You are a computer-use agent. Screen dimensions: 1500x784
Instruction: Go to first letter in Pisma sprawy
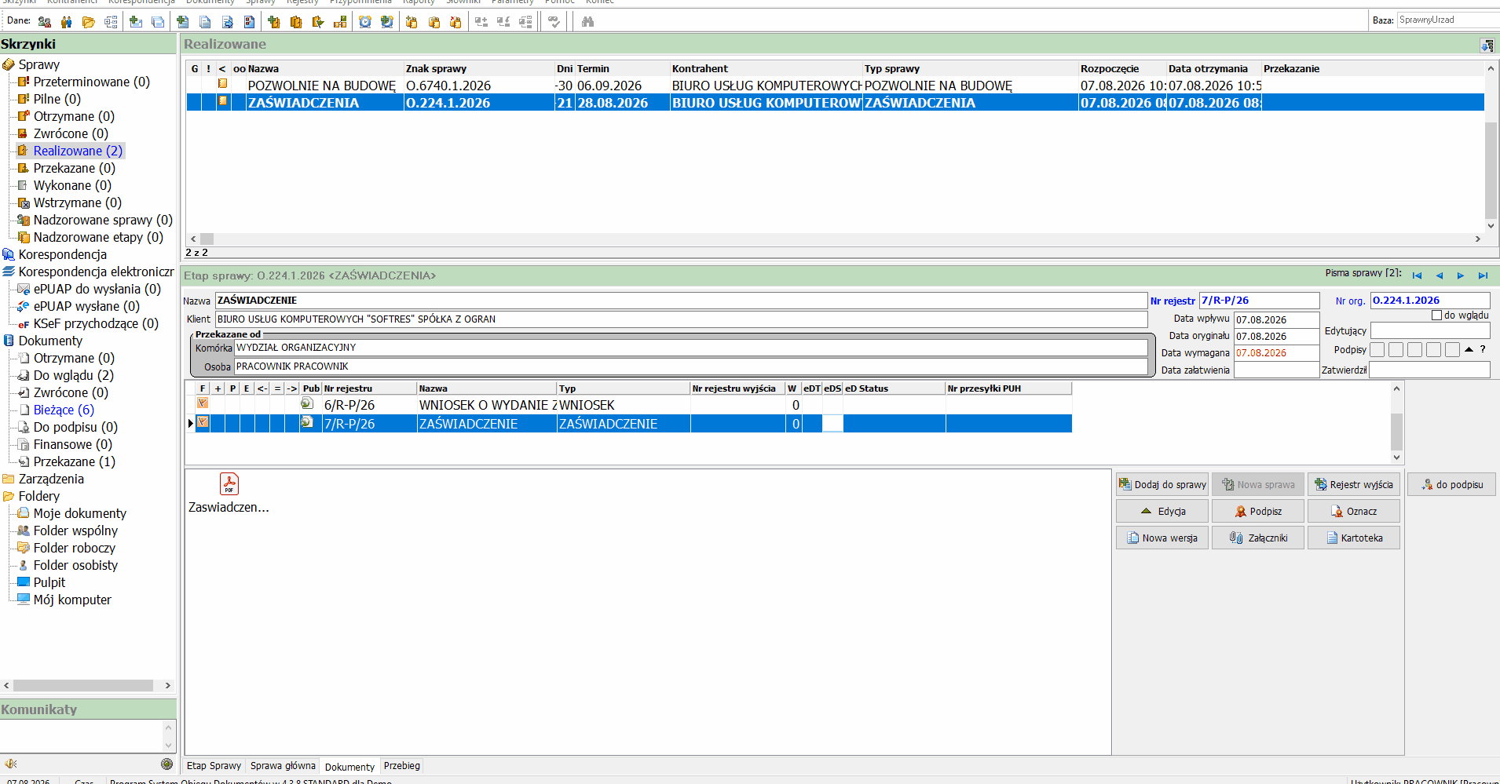pos(1417,275)
